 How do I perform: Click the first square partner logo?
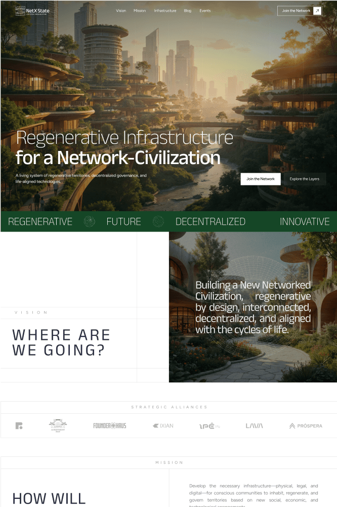[x=19, y=425]
